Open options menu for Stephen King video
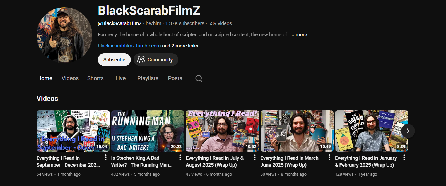The height and width of the screenshot is (186, 446). pos(180,158)
